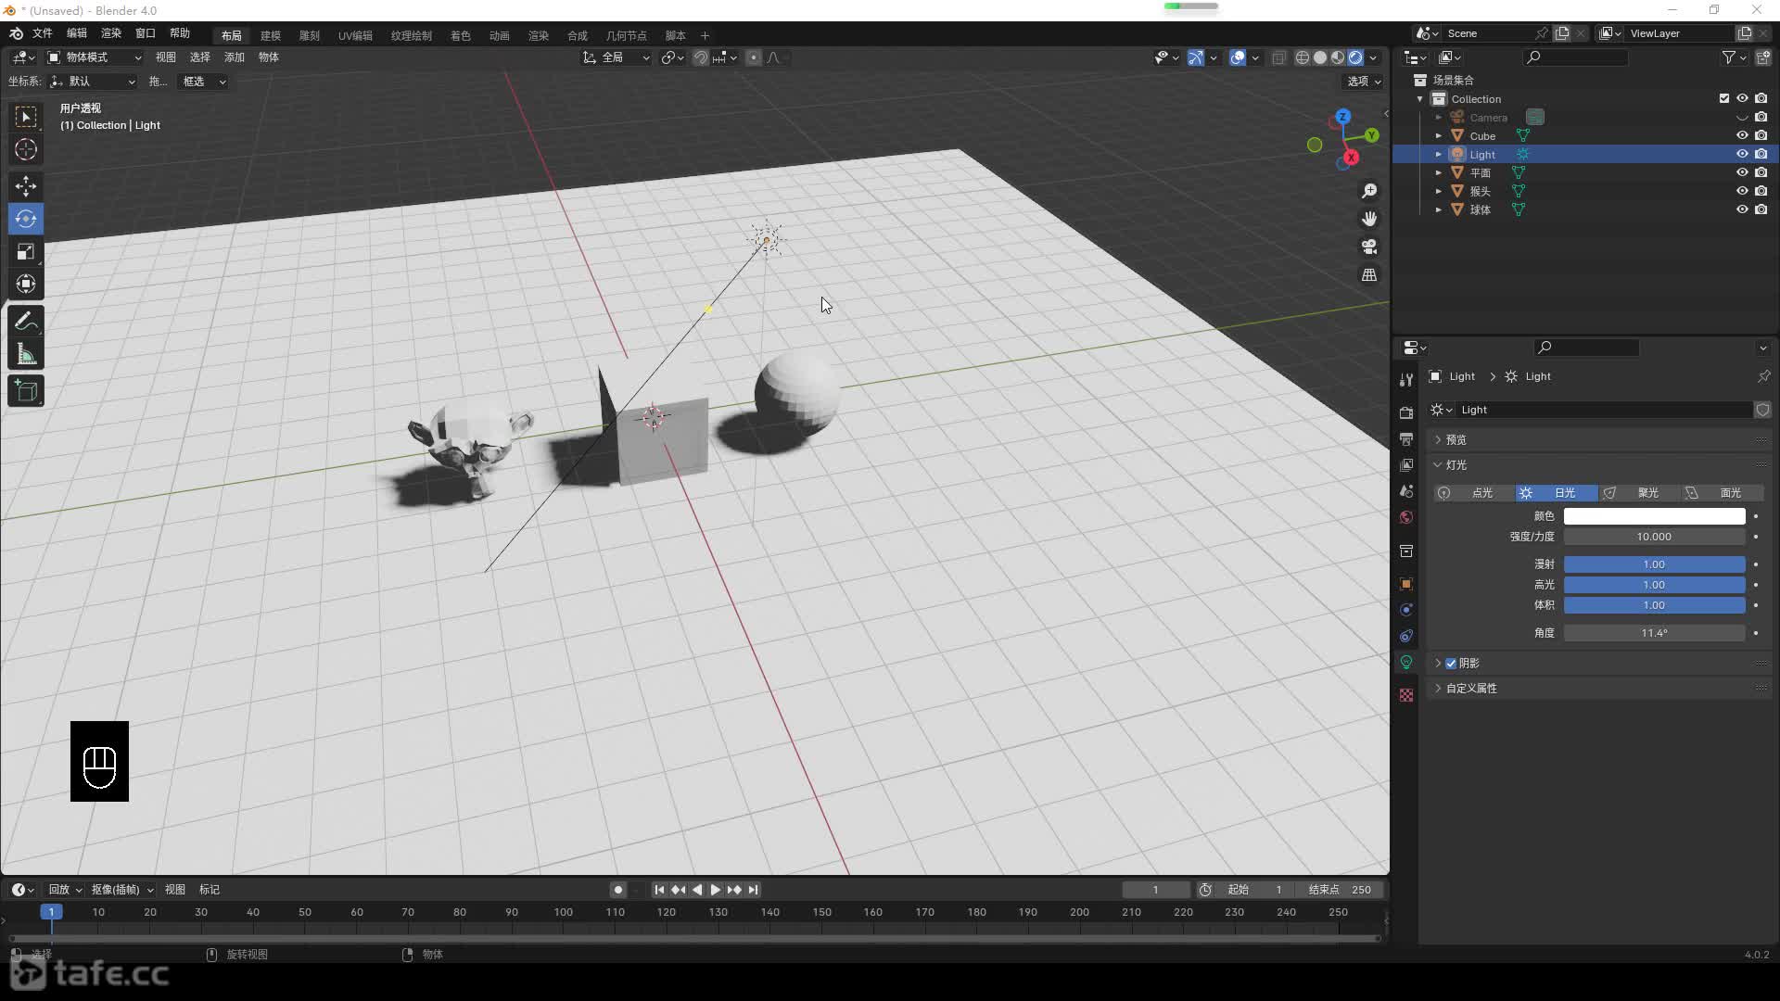Open the 全局 transform orientation dropdown
Image resolution: width=1780 pixels, height=1001 pixels.
pos(617,57)
